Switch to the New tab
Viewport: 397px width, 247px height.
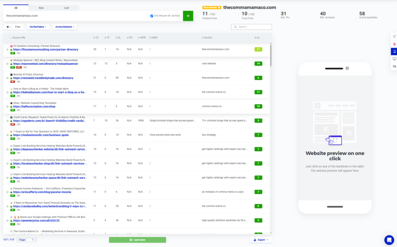41,8
